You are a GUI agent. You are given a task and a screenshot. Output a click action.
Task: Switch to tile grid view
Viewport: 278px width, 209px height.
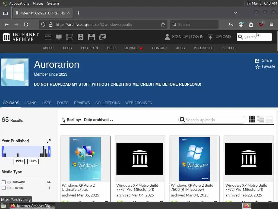[252, 119]
